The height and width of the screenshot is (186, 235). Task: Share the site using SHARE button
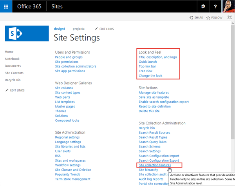tap(196, 18)
